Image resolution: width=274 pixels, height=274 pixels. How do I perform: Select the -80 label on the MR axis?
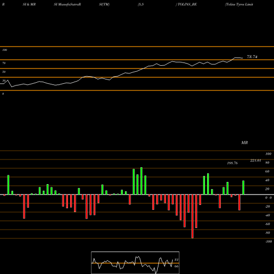pyautogui.click(x=267, y=233)
